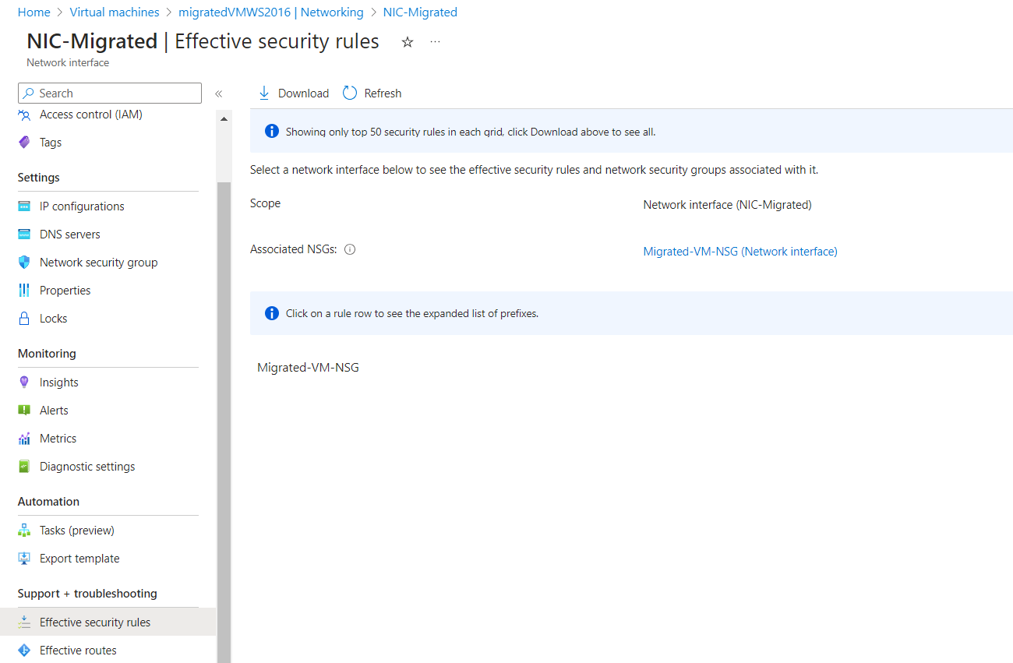This screenshot has width=1013, height=663.
Task: Open migratedVMWS2016 | Networking breadcrumb
Action: point(271,12)
